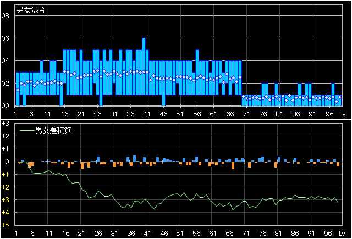Click the yellow +2 label on bottom y-axis
Image resolution: width=352 pixels, height=239 pixels.
click(x=5, y=187)
